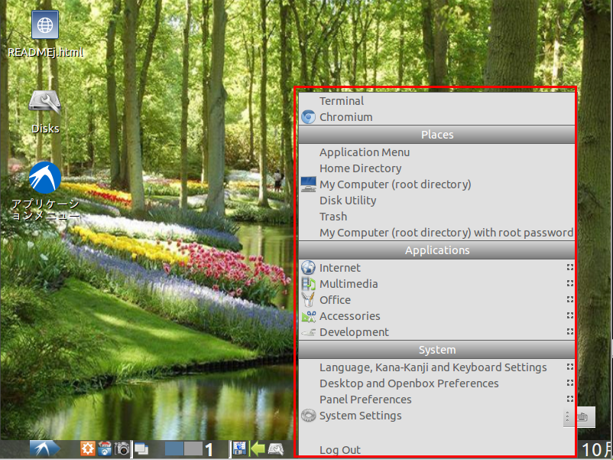Click the submenu arrow on Multimedia row

tap(570, 283)
